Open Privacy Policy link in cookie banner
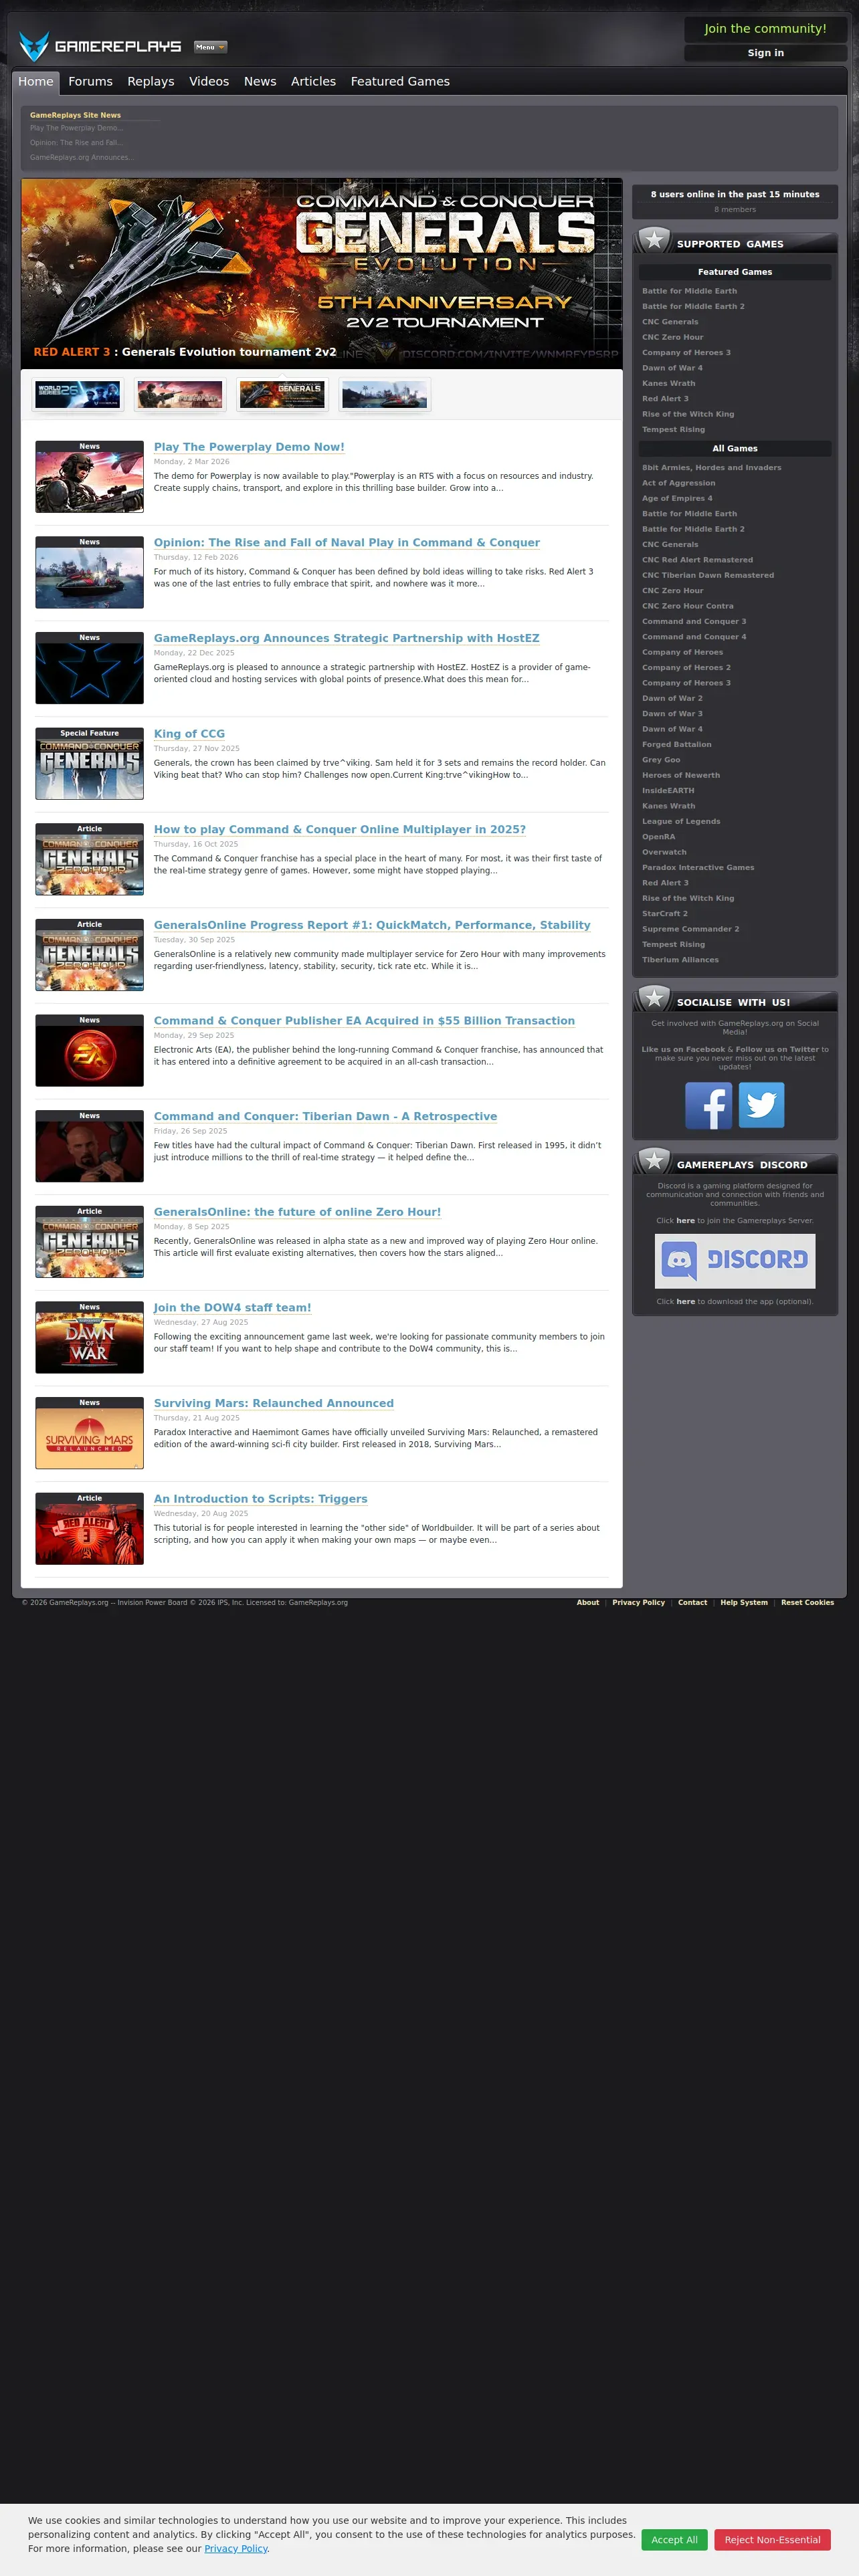This screenshot has width=859, height=2576. click(x=236, y=2548)
